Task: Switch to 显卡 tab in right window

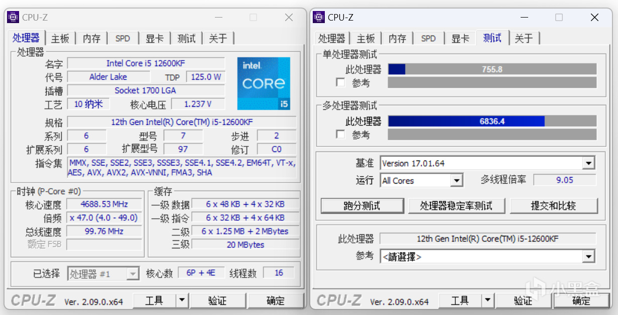Action: click(460, 39)
